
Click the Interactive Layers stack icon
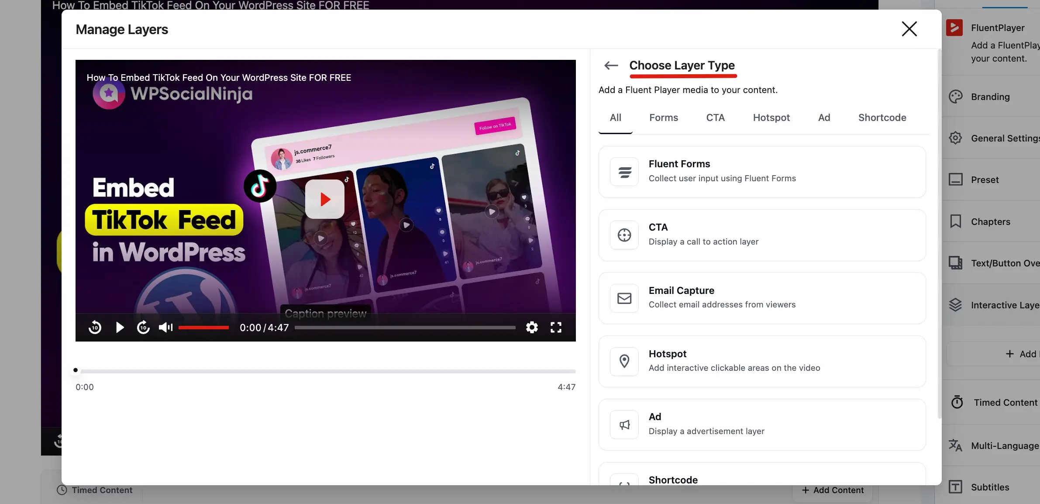click(x=955, y=305)
